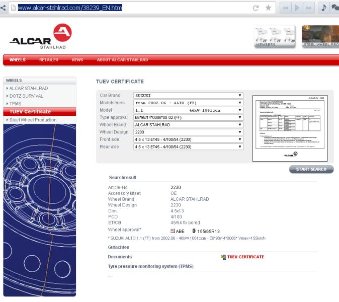Bookmark page using the star icon
339x302 pixels.
pyautogui.click(x=269, y=8)
